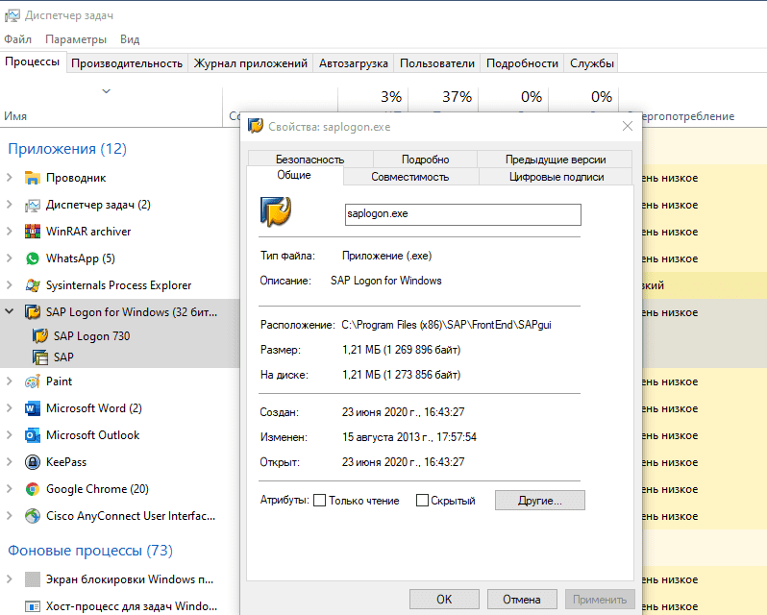Click the Фоновые процессы (73) group heading

pos(90,551)
